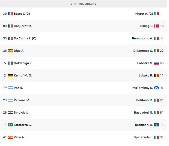
Task: Open goalkeeper Meret A. player profile
Action: (x=144, y=14)
